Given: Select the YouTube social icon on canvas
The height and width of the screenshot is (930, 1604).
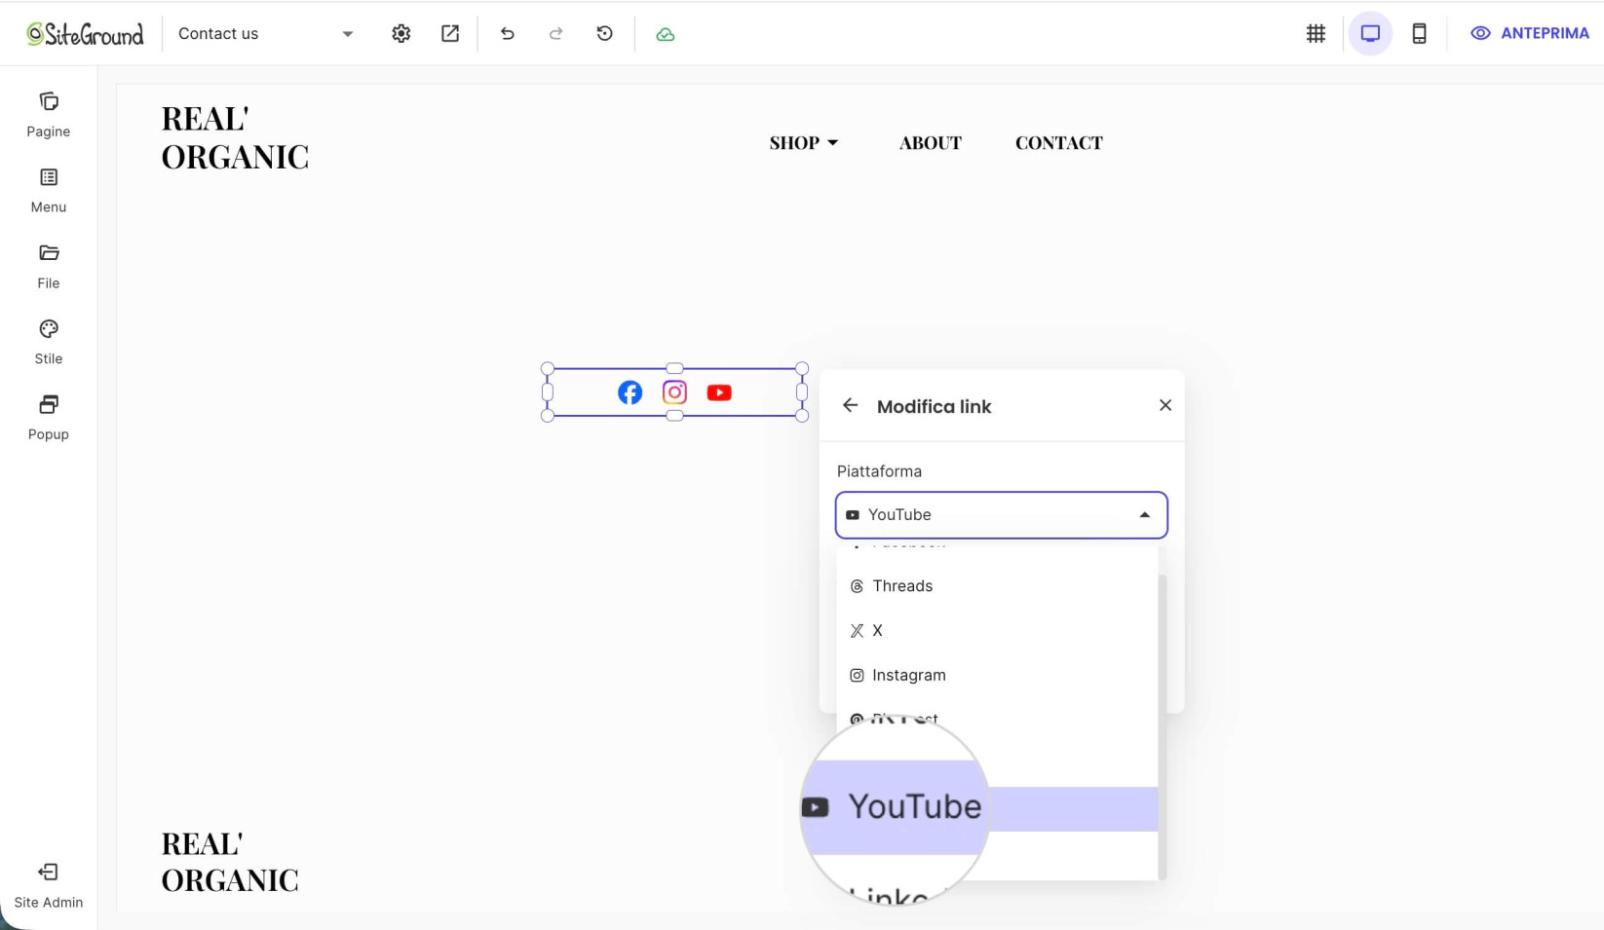Looking at the screenshot, I should pyautogui.click(x=719, y=392).
